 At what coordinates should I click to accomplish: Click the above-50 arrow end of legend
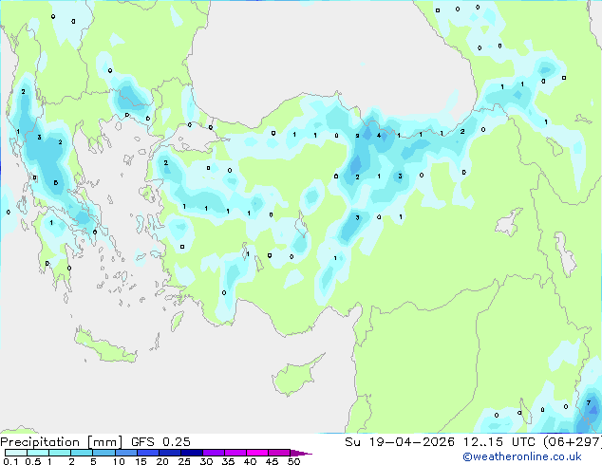tap(301, 453)
